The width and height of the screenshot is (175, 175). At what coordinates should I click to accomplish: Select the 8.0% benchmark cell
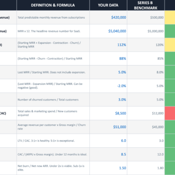pos(146,72)
